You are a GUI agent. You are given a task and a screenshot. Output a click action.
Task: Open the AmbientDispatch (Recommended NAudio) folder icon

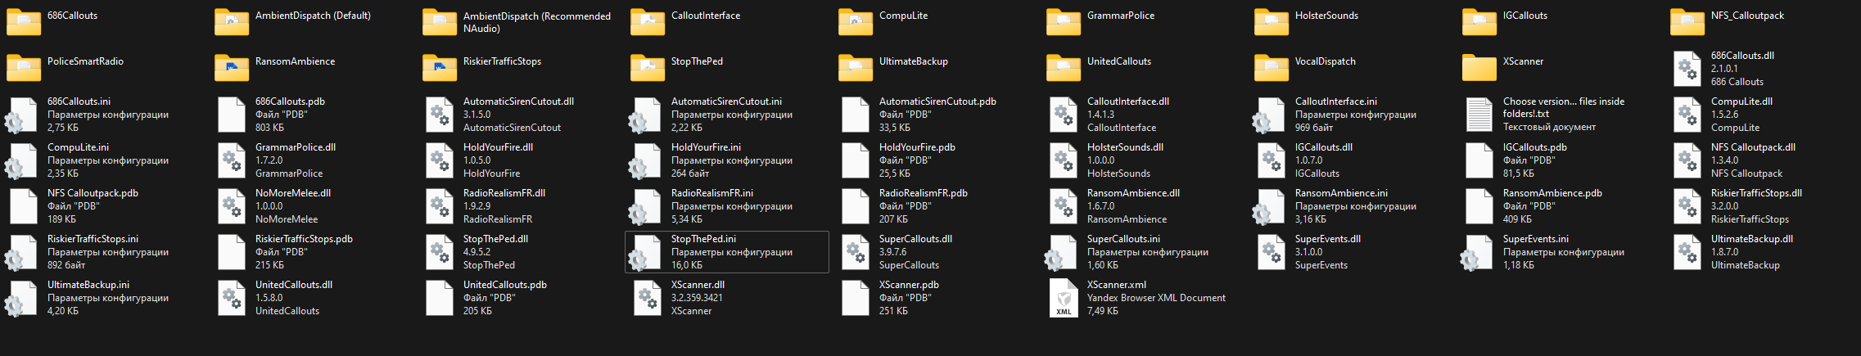pos(440,22)
